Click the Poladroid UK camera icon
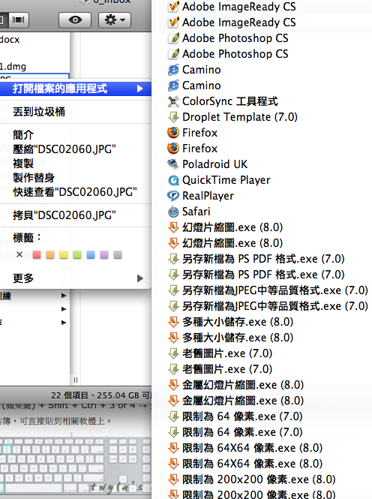The image size is (372, 499). coord(173,164)
